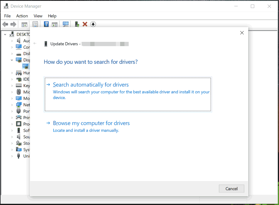Choose Search automatically for drivers
This screenshot has height=205, width=279.
pos(128,94)
